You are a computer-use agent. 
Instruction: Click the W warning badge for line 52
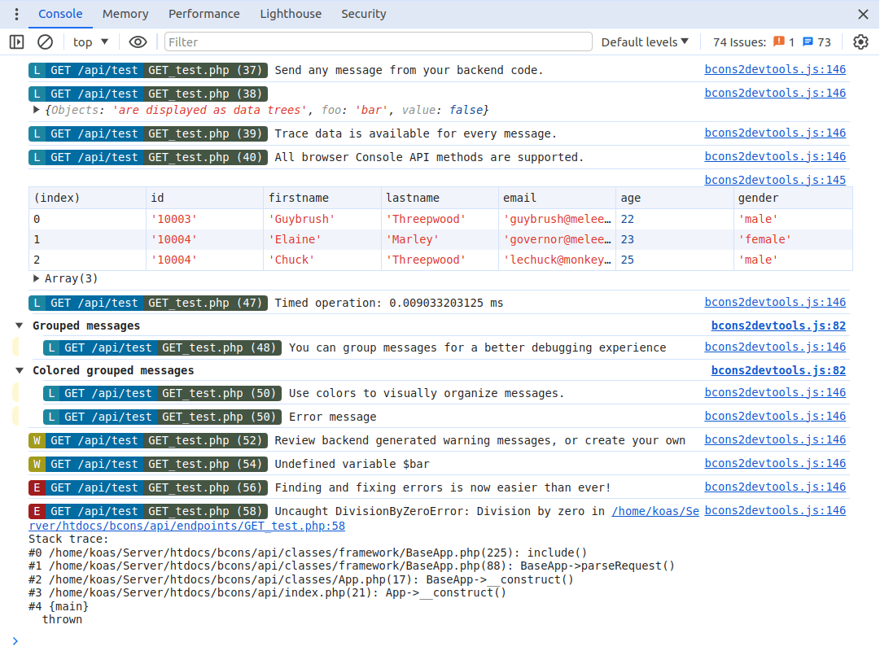point(37,440)
